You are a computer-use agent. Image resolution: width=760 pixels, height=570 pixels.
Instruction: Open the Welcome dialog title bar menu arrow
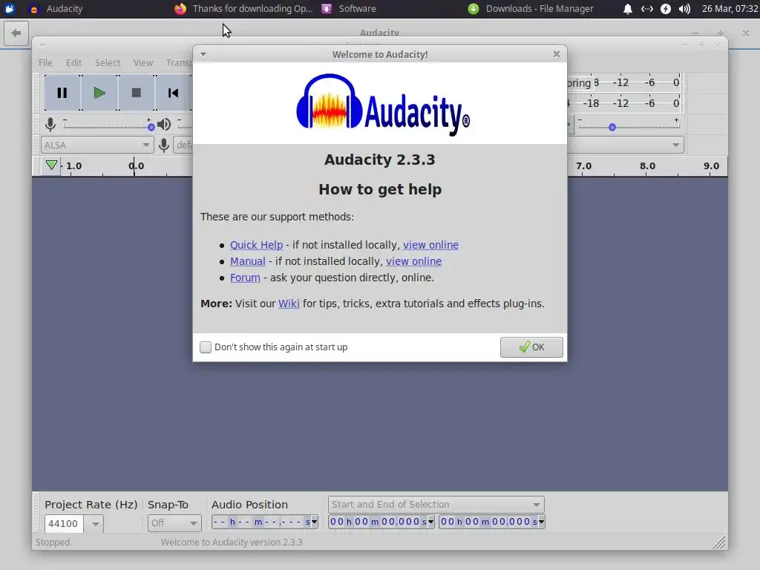pos(203,54)
